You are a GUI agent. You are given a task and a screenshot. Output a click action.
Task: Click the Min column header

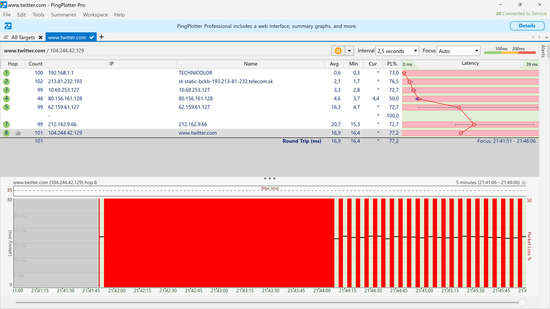click(x=353, y=64)
